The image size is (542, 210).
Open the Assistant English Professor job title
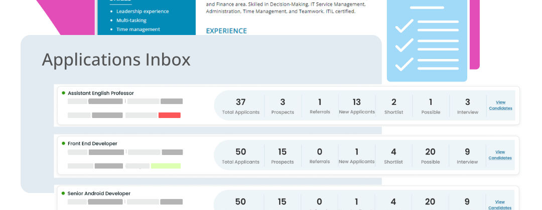pyautogui.click(x=101, y=93)
